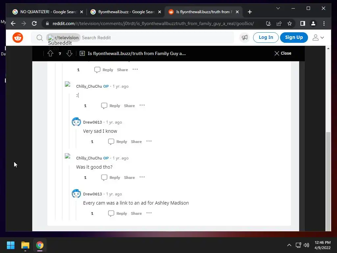Click the post title in the overlay header

coord(137,53)
